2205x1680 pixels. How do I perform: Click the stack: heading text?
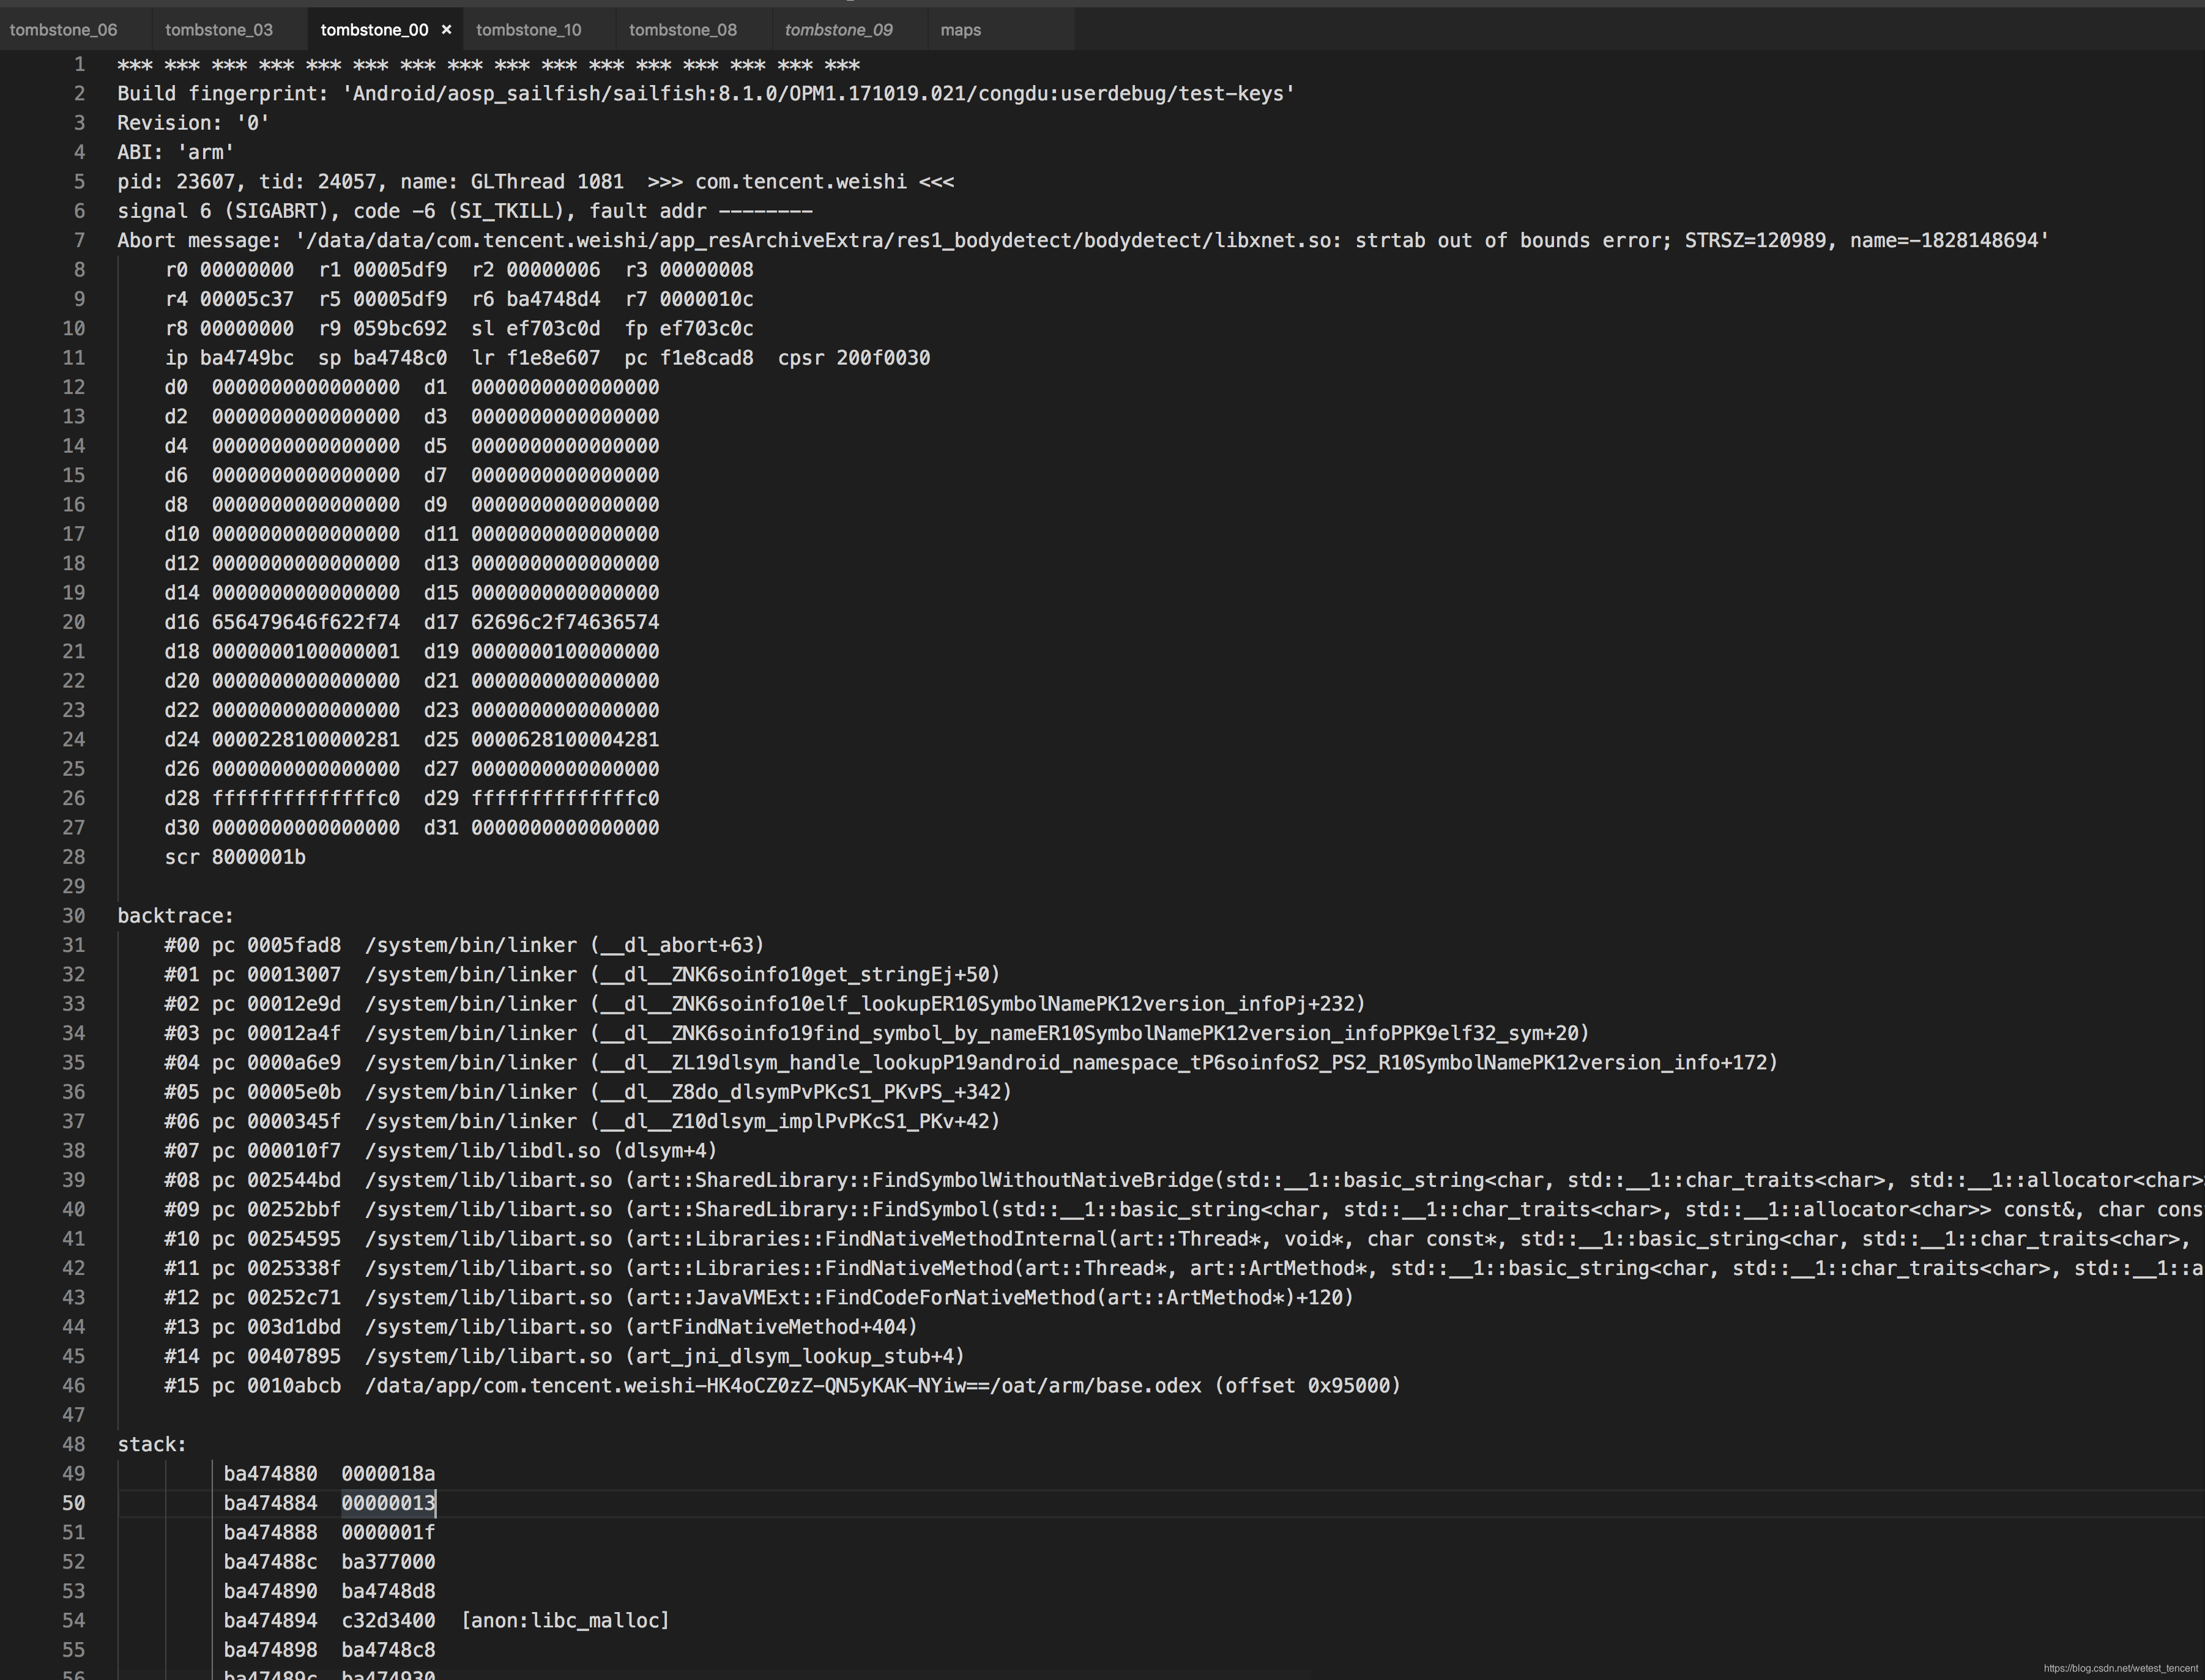point(151,1444)
